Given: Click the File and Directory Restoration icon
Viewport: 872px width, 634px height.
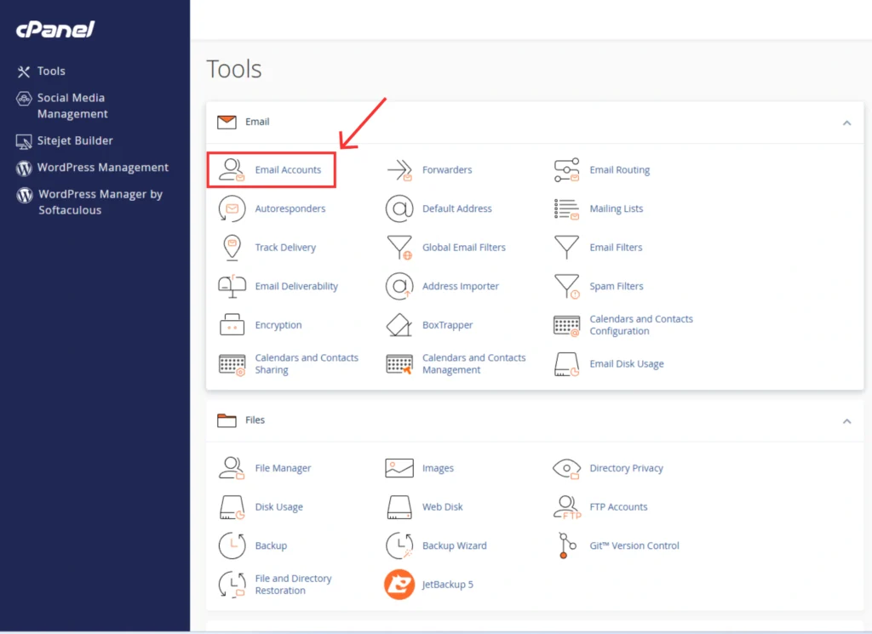Looking at the screenshot, I should click(232, 585).
